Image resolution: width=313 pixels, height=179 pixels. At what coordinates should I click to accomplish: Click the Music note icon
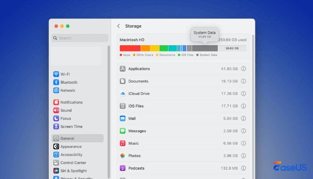123,143
